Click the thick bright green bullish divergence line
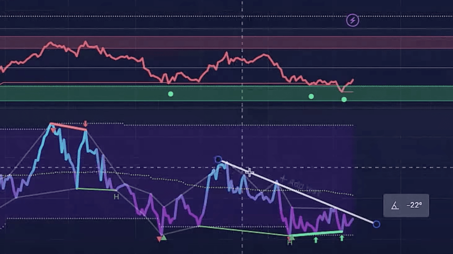453x254 pixels. [x=316, y=234]
